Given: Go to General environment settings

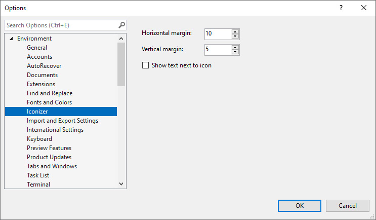Looking at the screenshot, I should click(37, 48).
